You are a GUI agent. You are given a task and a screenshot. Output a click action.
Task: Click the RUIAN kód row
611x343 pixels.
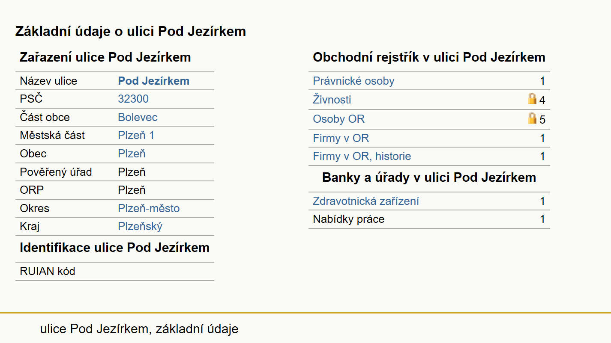coord(114,271)
